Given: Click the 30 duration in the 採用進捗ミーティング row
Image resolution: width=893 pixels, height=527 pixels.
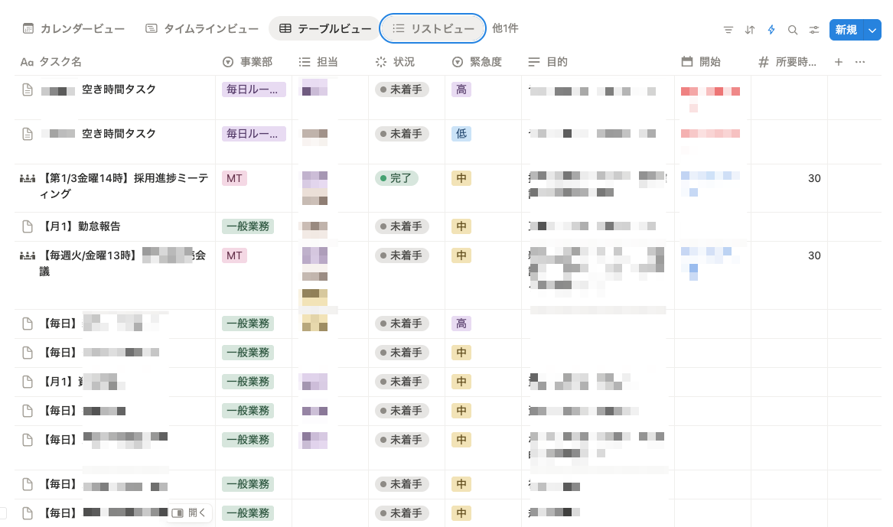Looking at the screenshot, I should pos(814,179).
